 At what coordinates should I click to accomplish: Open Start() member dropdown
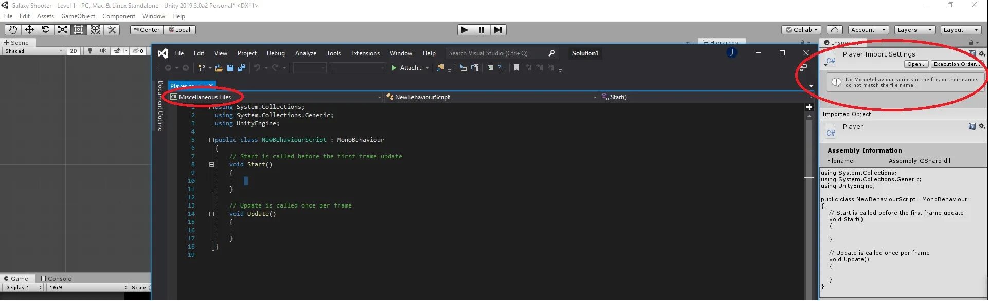click(x=706, y=97)
